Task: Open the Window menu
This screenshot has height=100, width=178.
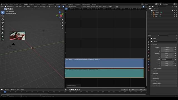Action: pyautogui.click(x=16, y=4)
